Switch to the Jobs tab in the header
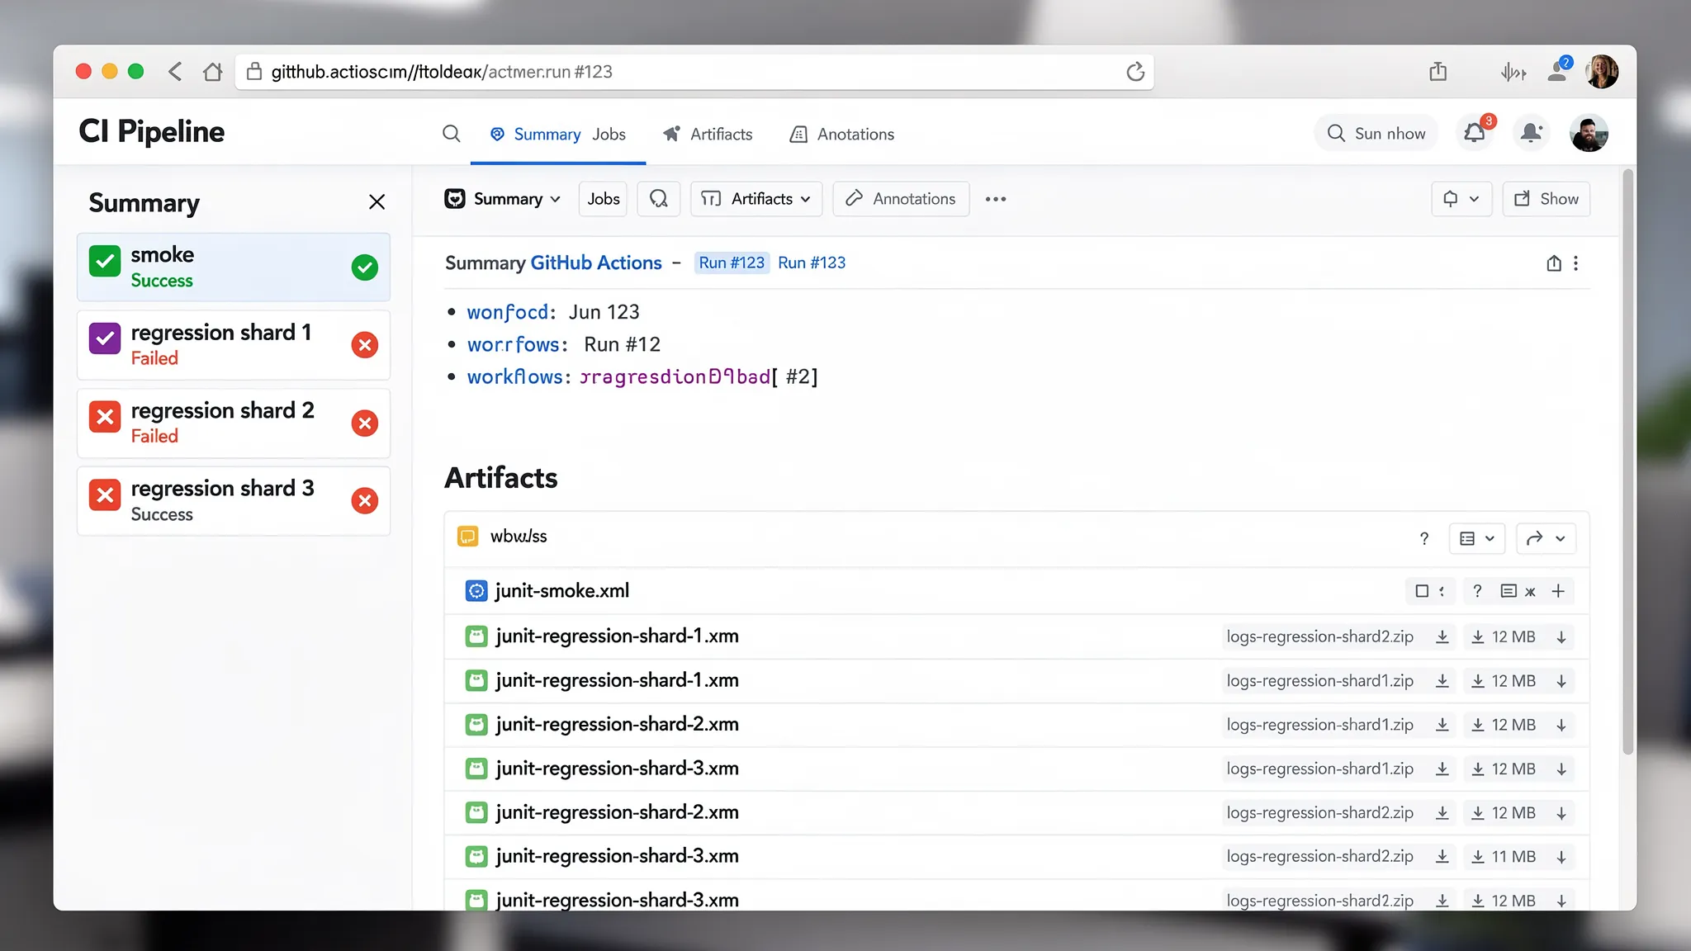Screen dimensions: 1691x951 (x=609, y=134)
